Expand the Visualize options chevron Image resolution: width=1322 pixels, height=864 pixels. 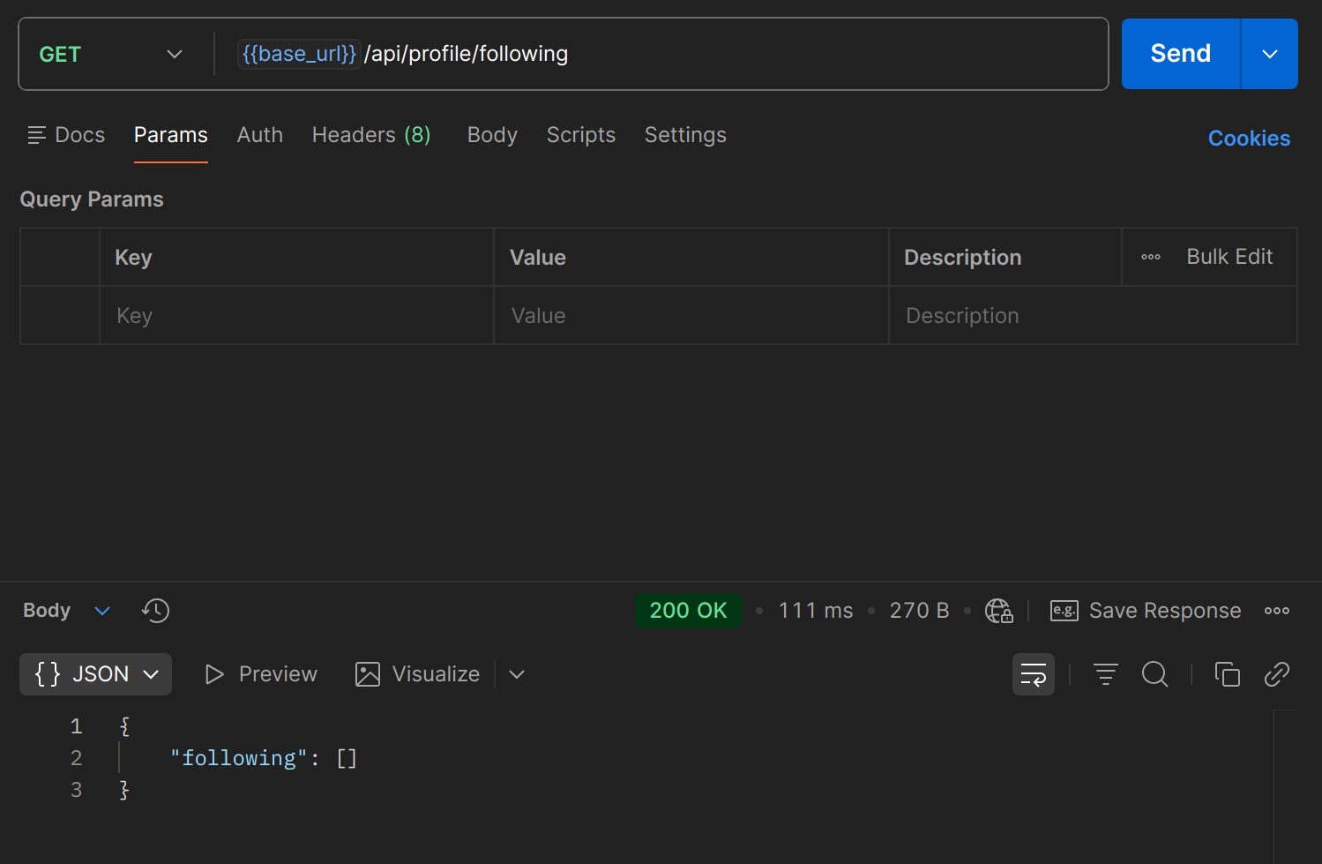(517, 674)
